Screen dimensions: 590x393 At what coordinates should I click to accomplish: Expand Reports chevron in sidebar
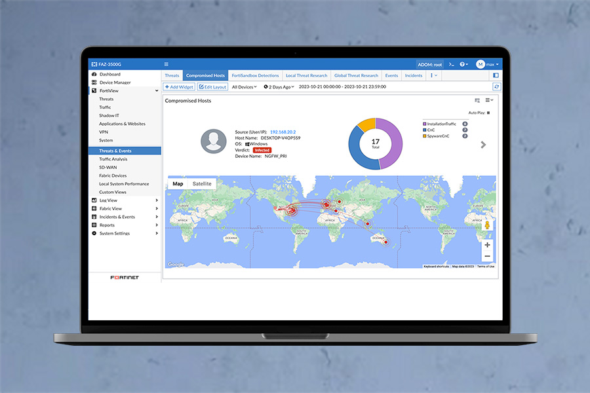coord(157,225)
